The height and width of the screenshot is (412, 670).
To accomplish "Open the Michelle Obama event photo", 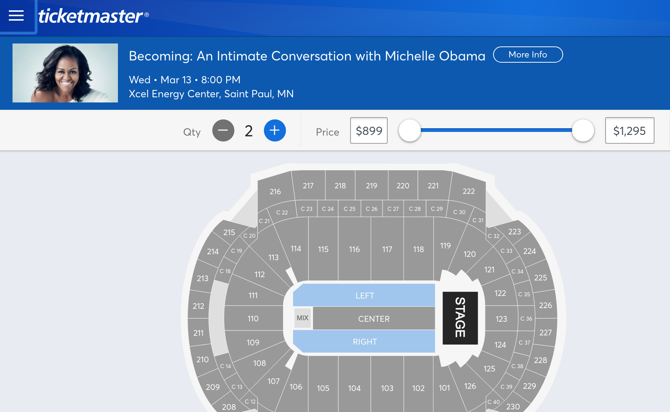I will pyautogui.click(x=65, y=73).
